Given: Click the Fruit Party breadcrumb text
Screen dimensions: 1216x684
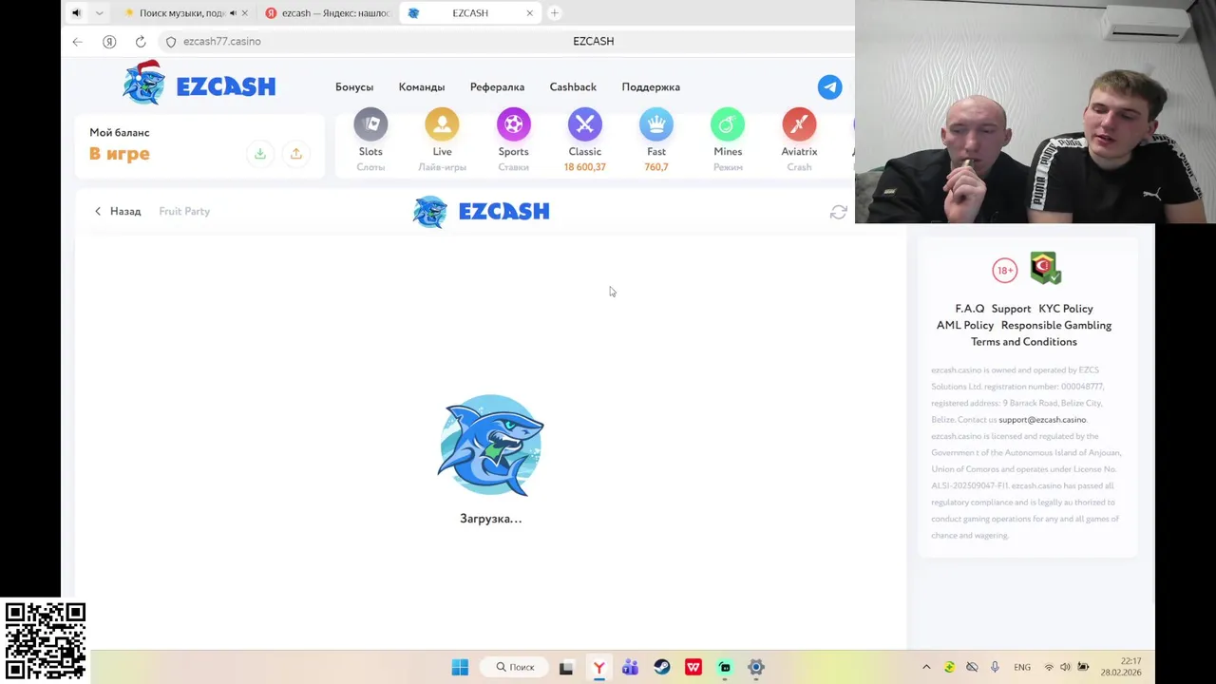Looking at the screenshot, I should coord(184,212).
